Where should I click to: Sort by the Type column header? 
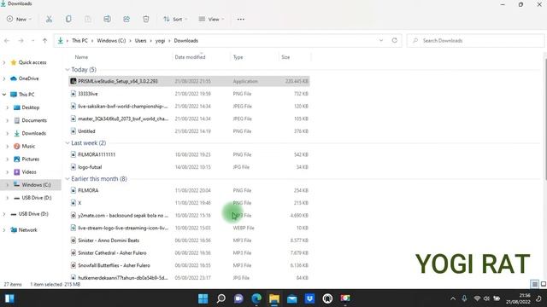238,57
